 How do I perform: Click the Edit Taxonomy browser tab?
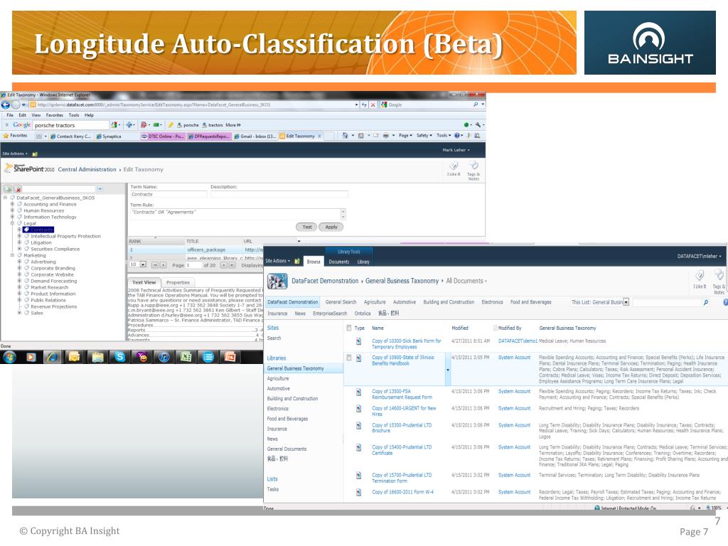pos(300,136)
